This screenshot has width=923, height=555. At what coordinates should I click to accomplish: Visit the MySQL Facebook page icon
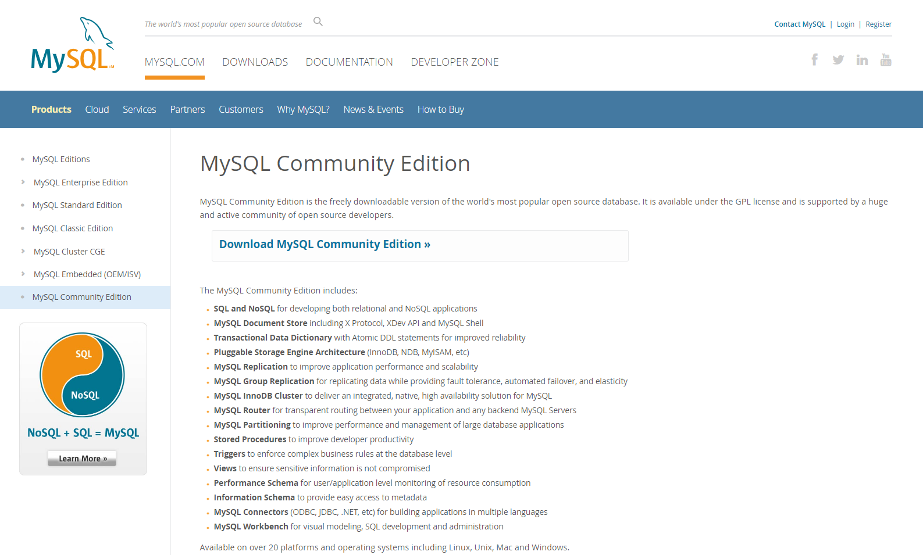[x=815, y=59]
